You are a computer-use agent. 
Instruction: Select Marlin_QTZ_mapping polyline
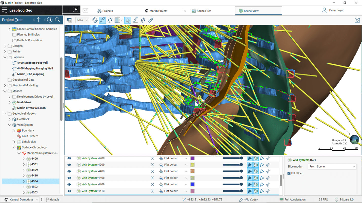pyautogui.click(x=31, y=74)
